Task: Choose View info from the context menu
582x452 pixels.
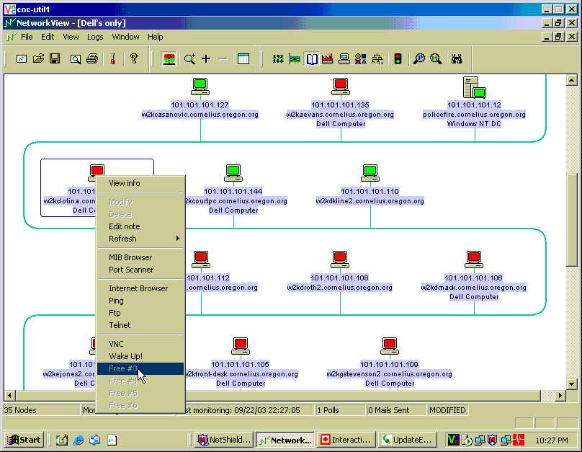Action: click(140, 183)
